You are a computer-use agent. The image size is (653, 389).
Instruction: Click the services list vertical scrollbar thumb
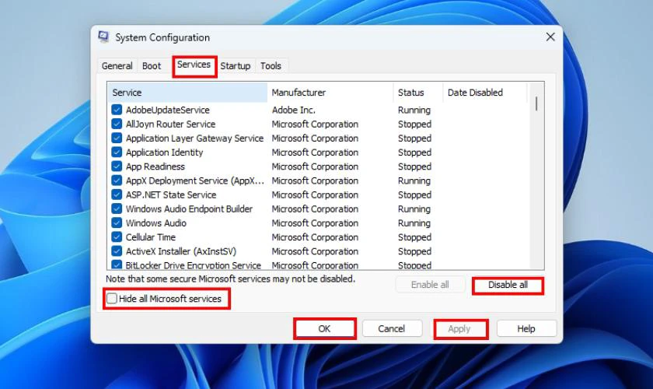coord(536,103)
